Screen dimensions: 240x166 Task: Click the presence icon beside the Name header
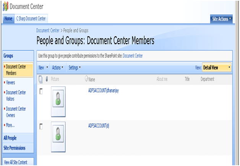point(86,79)
